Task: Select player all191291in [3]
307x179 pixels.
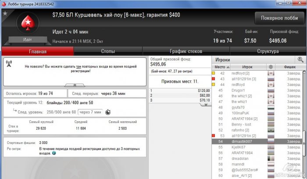Action: tap(257, 79)
